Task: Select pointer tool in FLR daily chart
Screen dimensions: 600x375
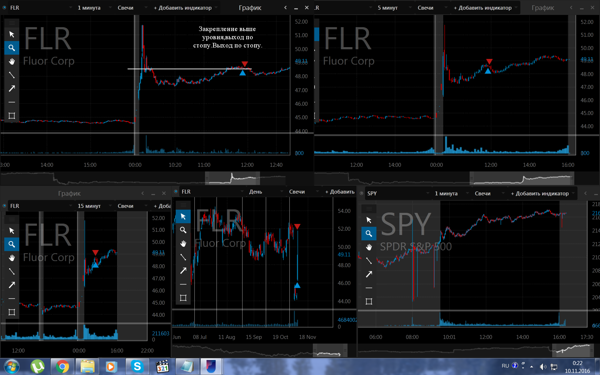Action: (183, 216)
